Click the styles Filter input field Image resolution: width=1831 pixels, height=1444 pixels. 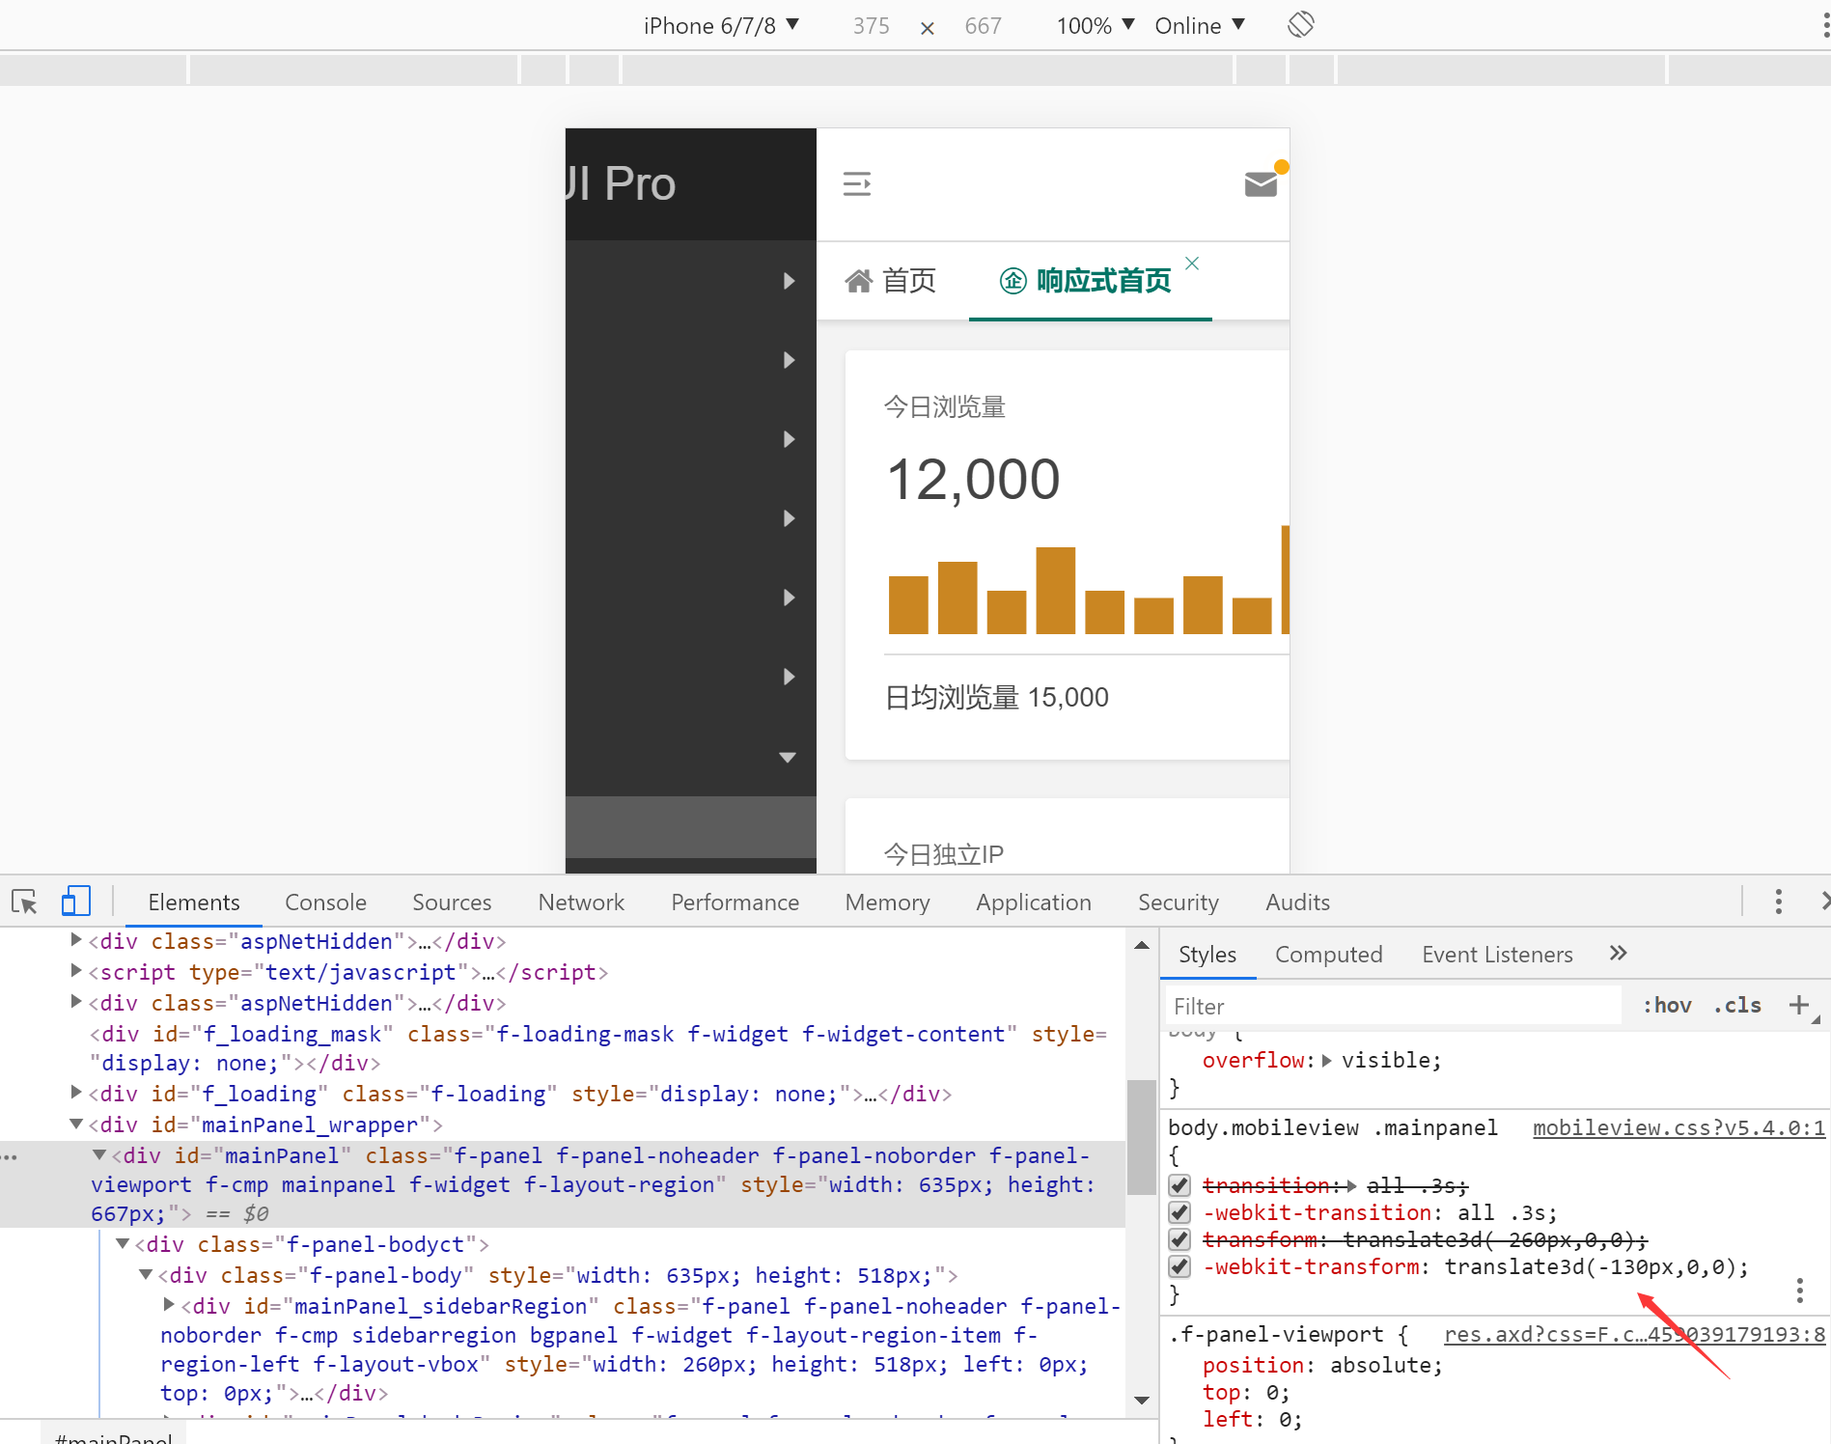point(1394,1006)
